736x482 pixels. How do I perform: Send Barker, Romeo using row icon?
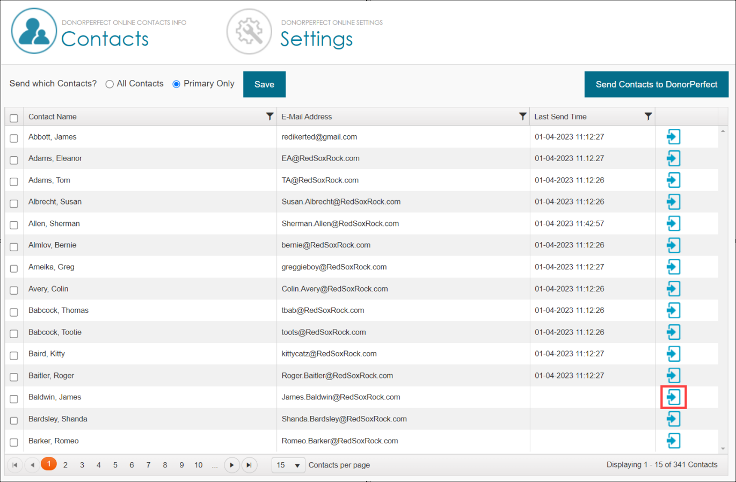pyautogui.click(x=673, y=441)
